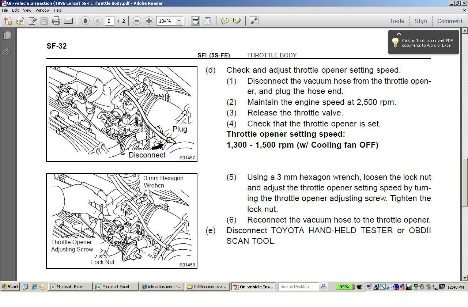468x307 pixels.
Task: Click the system tray clock 12:40 PM
Action: (456, 287)
